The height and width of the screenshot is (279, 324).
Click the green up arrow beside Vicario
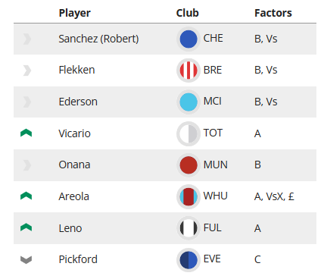[26, 133]
